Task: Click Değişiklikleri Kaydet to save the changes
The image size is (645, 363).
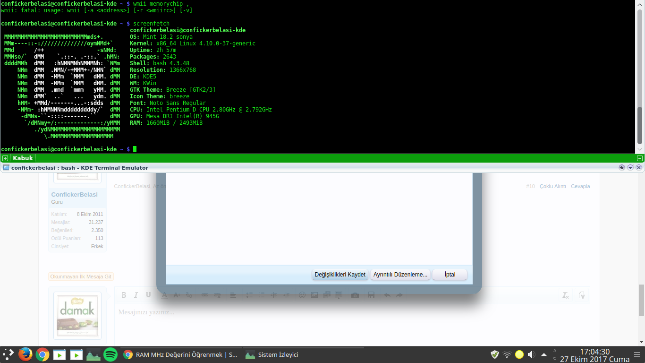Action: [340, 274]
